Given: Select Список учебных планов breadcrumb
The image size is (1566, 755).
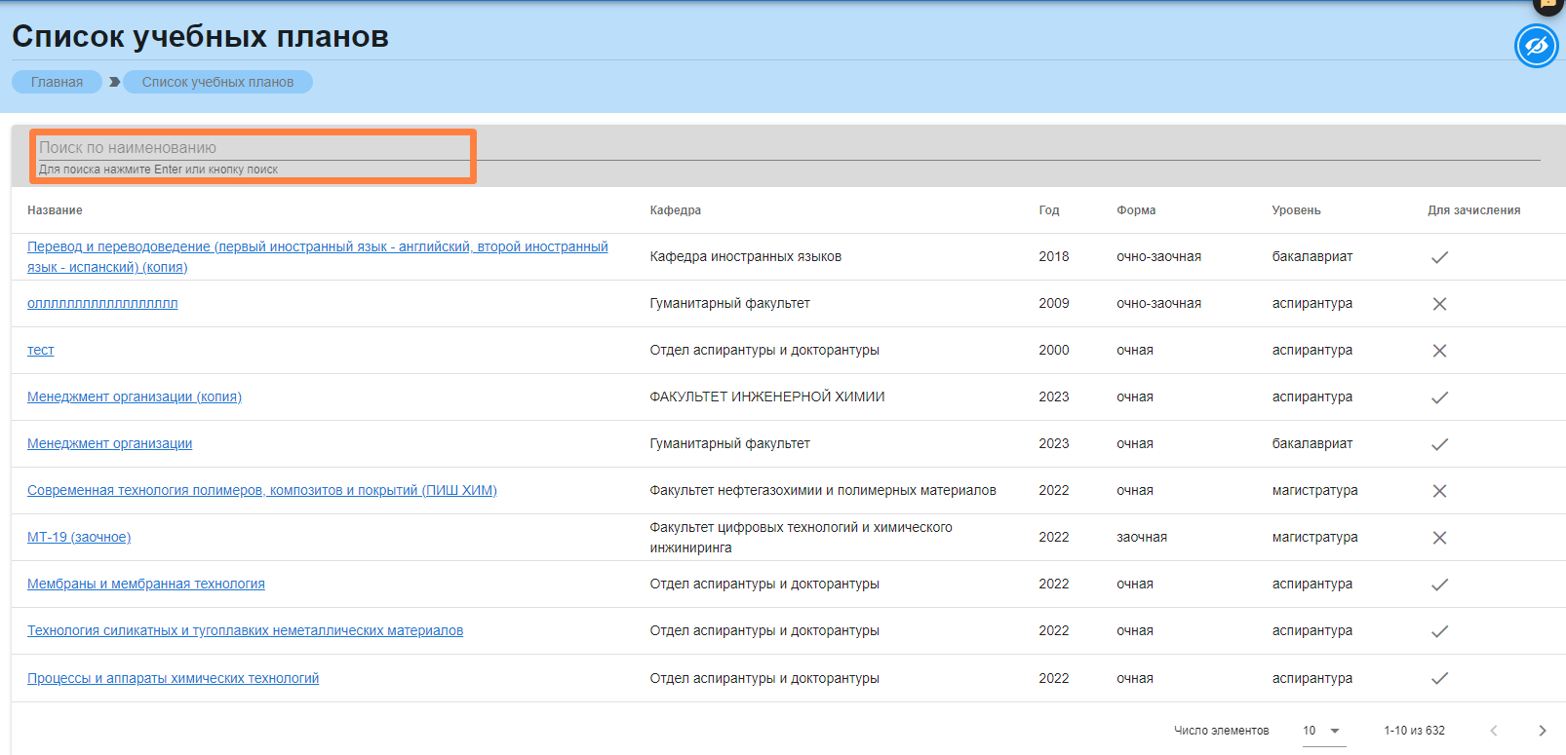Looking at the screenshot, I should click(217, 82).
